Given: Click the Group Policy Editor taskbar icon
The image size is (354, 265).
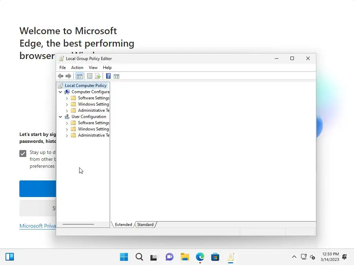Looking at the screenshot, I should click(230, 257).
